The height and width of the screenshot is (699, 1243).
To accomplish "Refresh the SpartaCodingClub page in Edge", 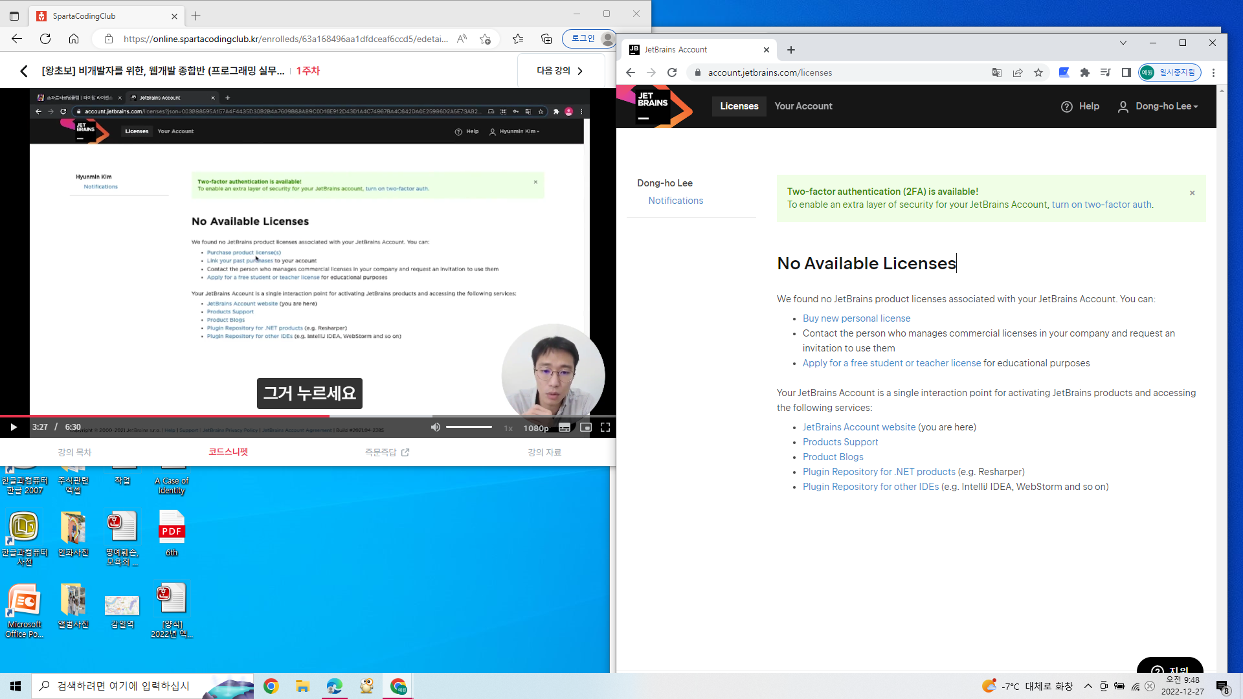I will pyautogui.click(x=45, y=39).
